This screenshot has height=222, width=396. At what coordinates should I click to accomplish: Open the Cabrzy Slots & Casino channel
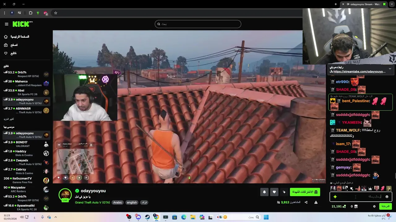26,171
